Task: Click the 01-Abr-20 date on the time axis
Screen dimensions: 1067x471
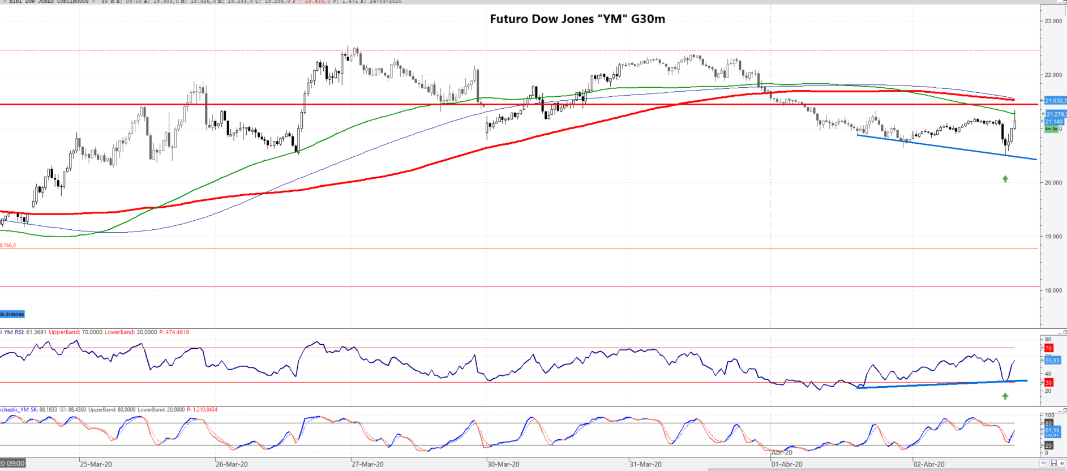Action: (x=787, y=464)
